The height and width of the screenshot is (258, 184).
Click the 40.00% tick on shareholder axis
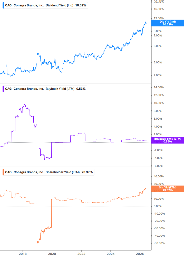coord(159,176)
